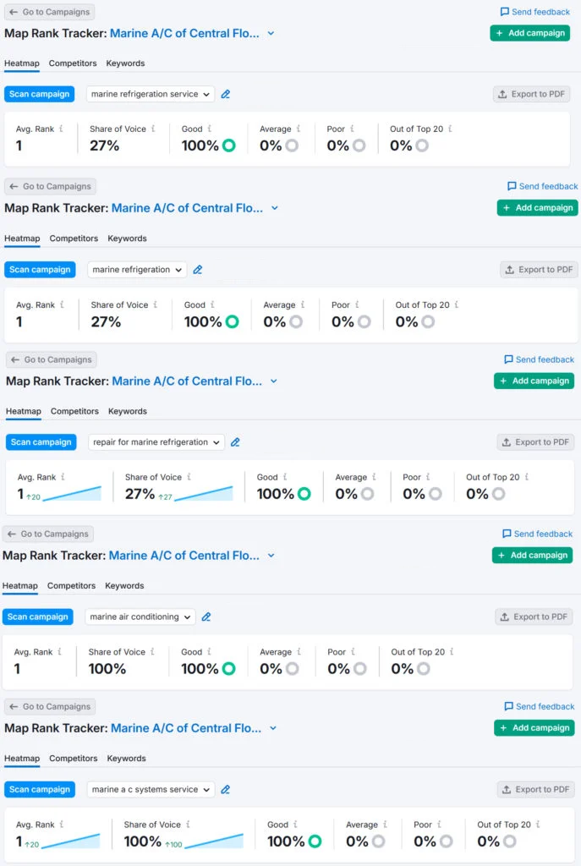The image size is (581, 866).
Task: Click Share of Voice trend chart showing ↑100
Action: point(215,841)
